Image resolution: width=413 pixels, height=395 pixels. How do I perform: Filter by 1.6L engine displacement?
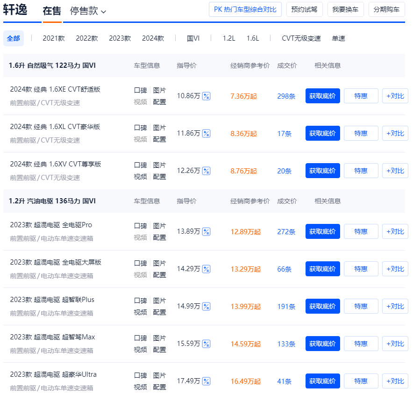tap(253, 38)
